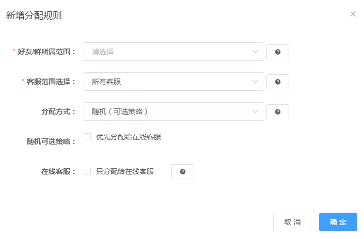Enable the 优先分配给在线客服 checkbox
364x239 pixels.
pyautogui.click(x=87, y=137)
